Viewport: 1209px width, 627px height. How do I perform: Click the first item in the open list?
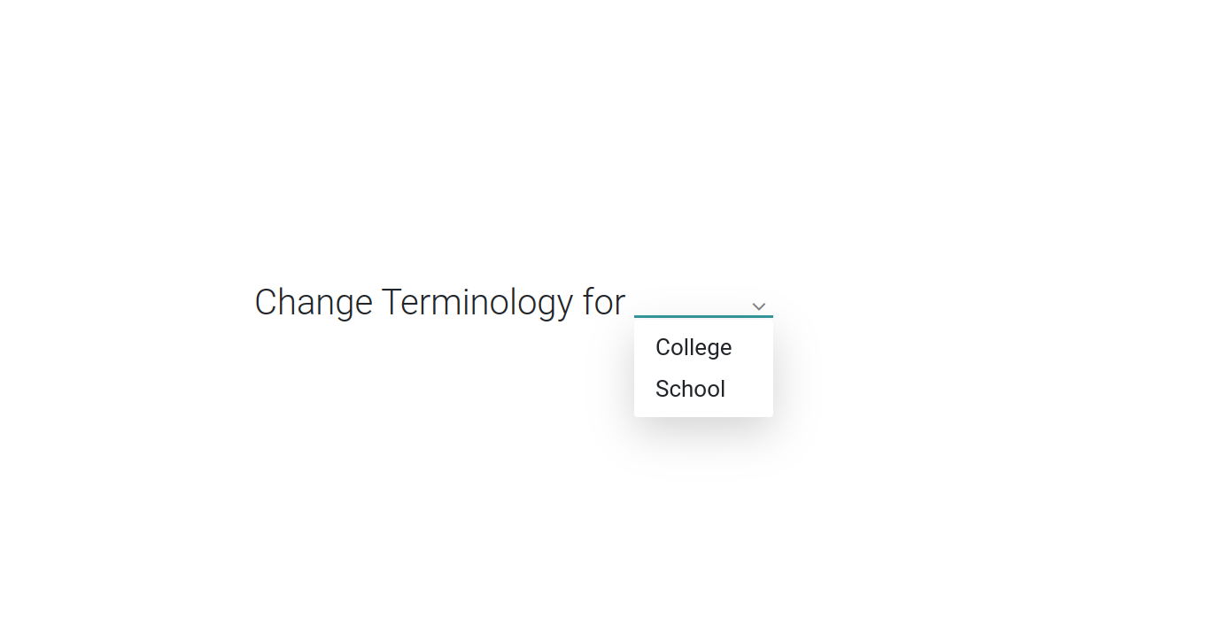click(x=703, y=347)
